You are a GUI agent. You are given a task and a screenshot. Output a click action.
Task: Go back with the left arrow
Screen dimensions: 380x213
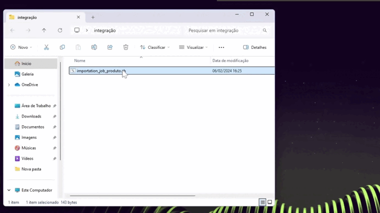click(13, 30)
